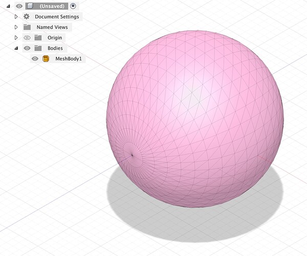The height and width of the screenshot is (256, 307).
Task: Expand the Document Settings node
Action: (x=16, y=17)
